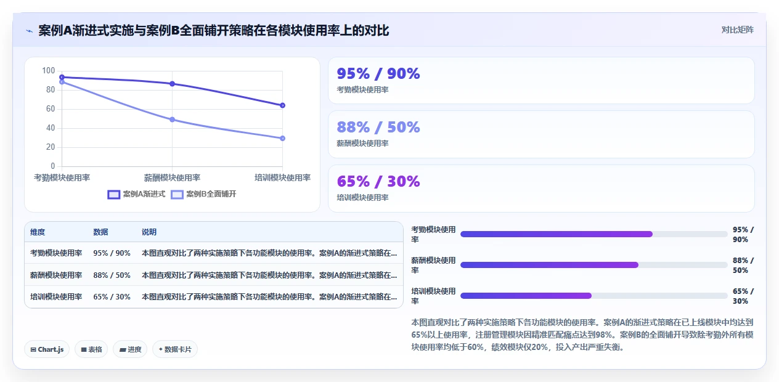Click 案例A data point at 薪酬模块使用率
The image size is (779, 382).
pyautogui.click(x=172, y=84)
